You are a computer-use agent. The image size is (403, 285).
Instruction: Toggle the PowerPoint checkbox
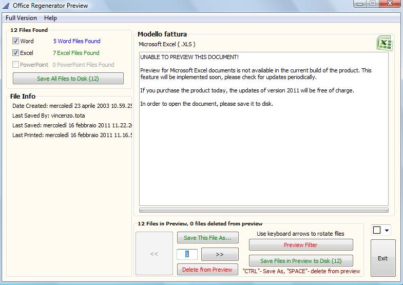16,65
